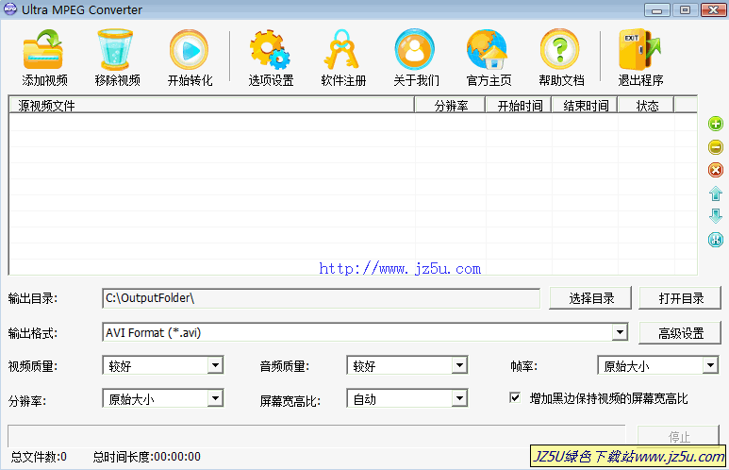Click the 高级设置 button

680,333
